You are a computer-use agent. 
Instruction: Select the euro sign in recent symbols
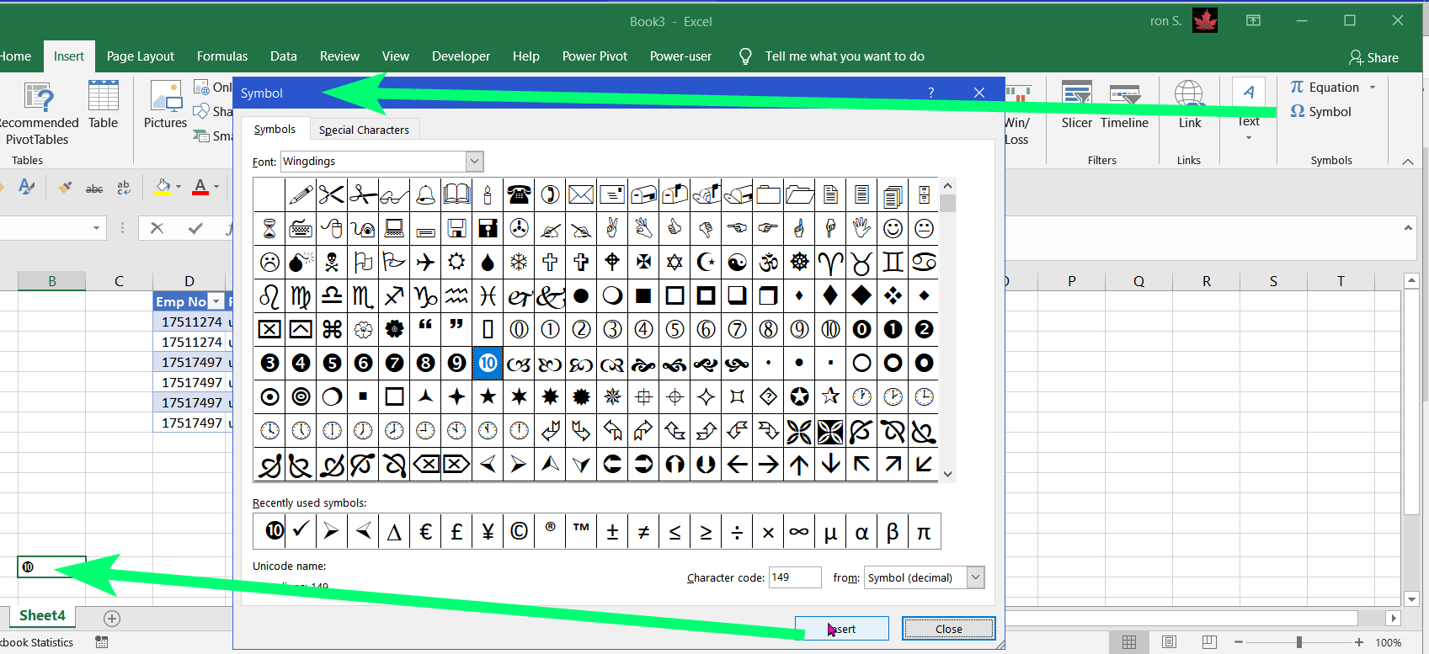pyautogui.click(x=425, y=531)
